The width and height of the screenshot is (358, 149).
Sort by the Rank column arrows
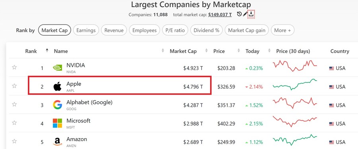point(47,50)
